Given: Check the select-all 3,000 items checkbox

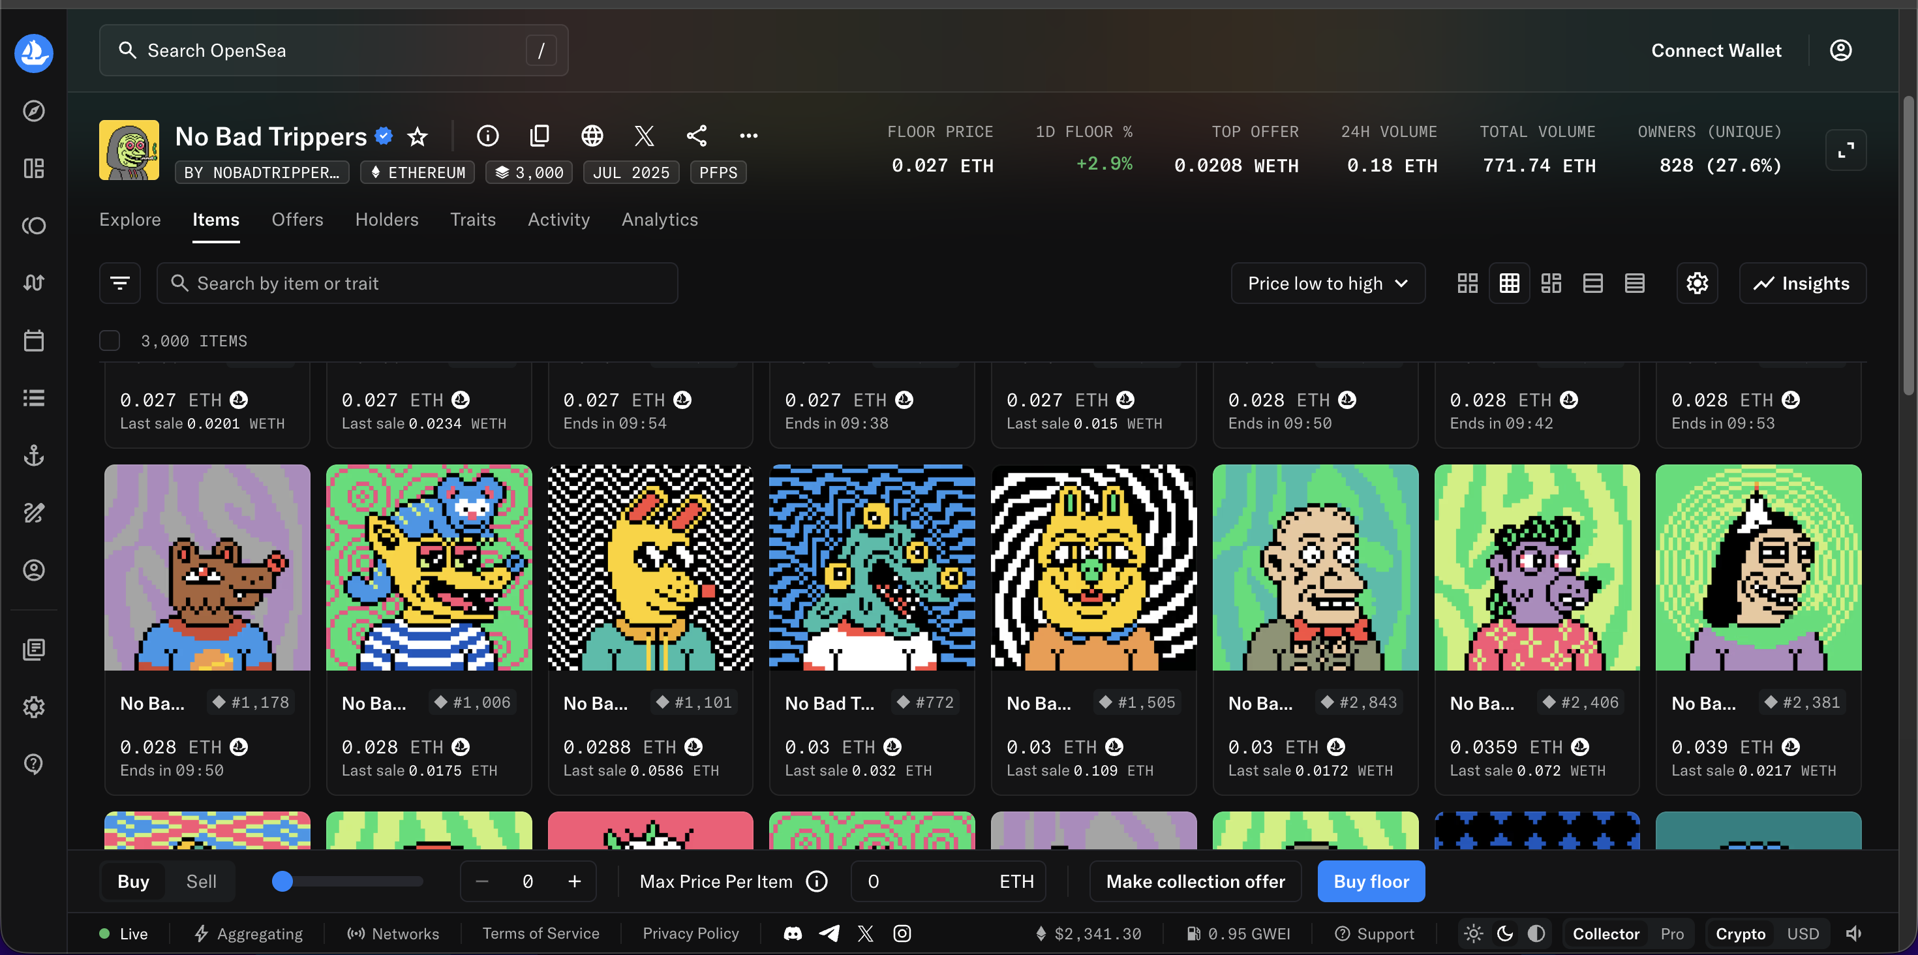Looking at the screenshot, I should click(110, 340).
